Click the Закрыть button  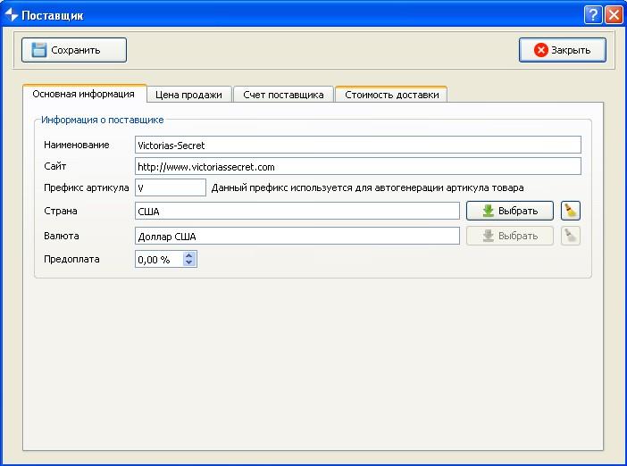tap(562, 50)
